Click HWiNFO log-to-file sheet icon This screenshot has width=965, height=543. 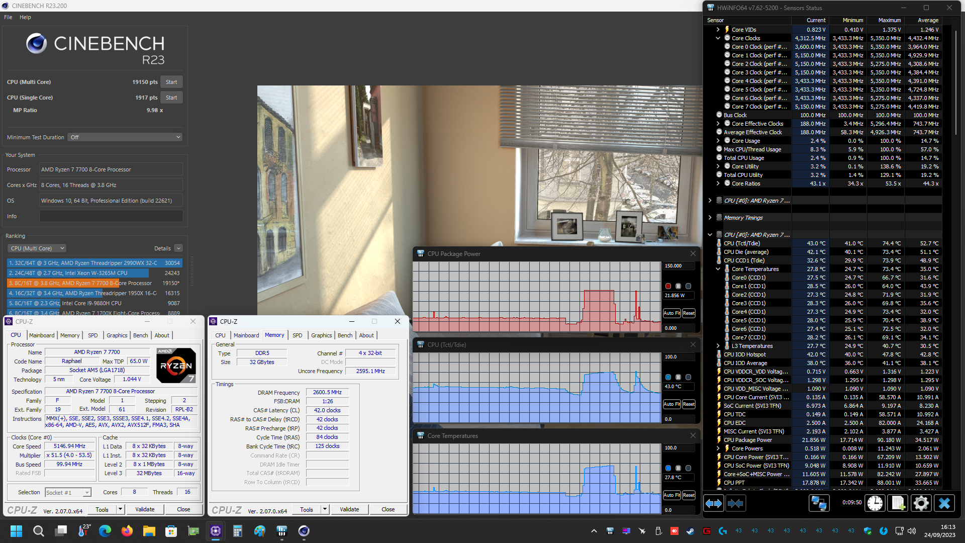pyautogui.click(x=898, y=503)
